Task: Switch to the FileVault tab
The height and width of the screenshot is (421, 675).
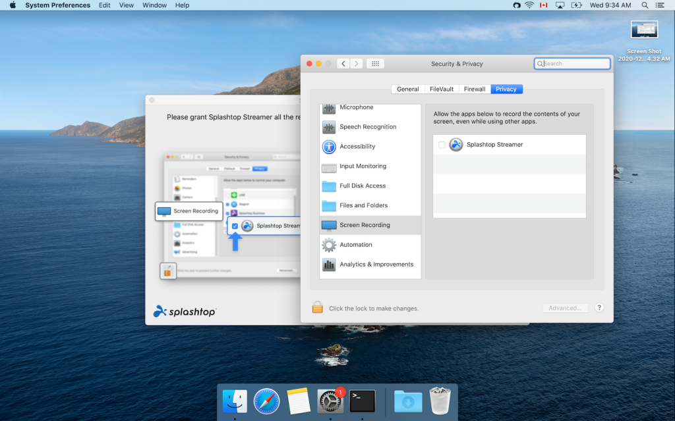Action: [442, 89]
